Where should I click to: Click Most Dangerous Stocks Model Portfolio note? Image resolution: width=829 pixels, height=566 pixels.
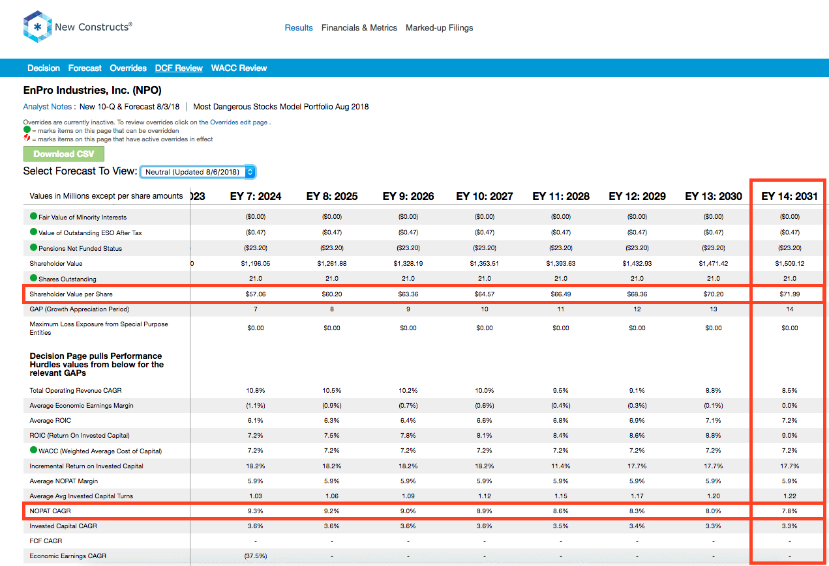(x=281, y=107)
